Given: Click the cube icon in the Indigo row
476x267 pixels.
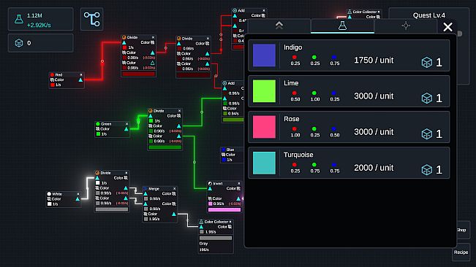Looking at the screenshot, I should 427,62.
